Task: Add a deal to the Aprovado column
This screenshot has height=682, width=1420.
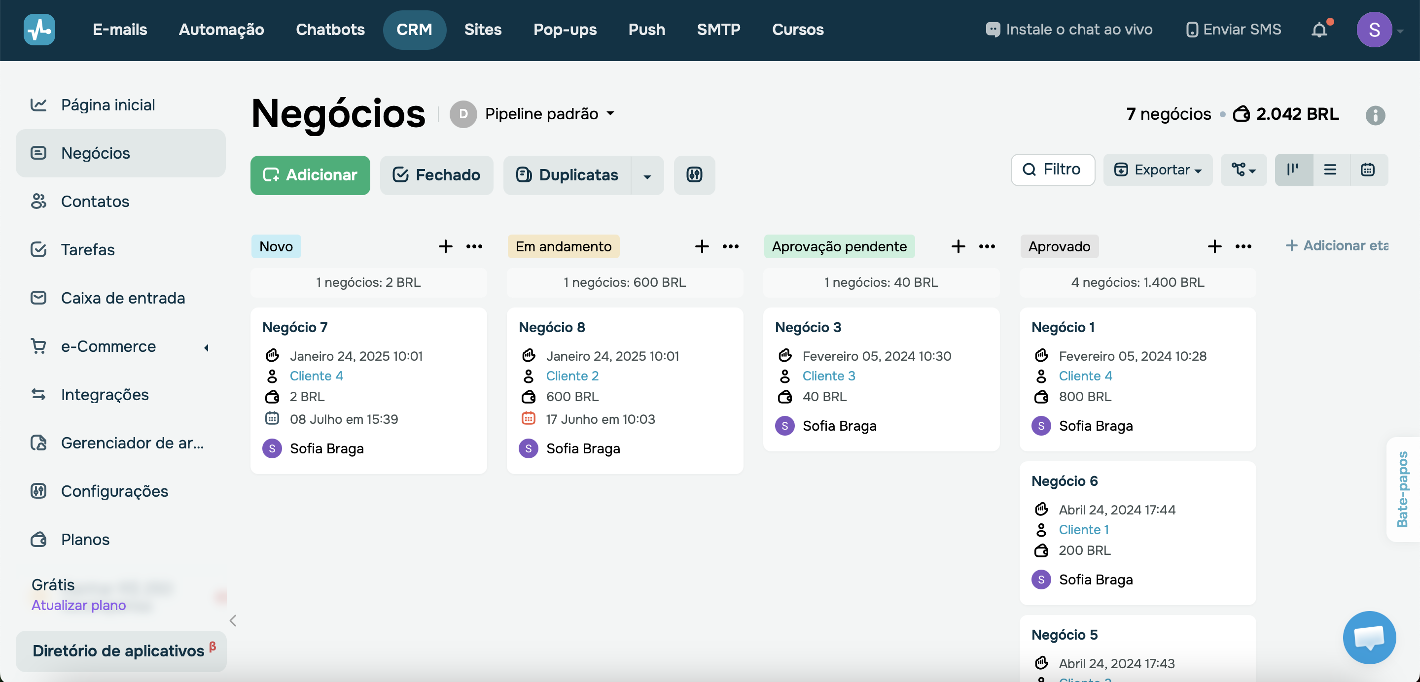Action: [x=1214, y=246]
